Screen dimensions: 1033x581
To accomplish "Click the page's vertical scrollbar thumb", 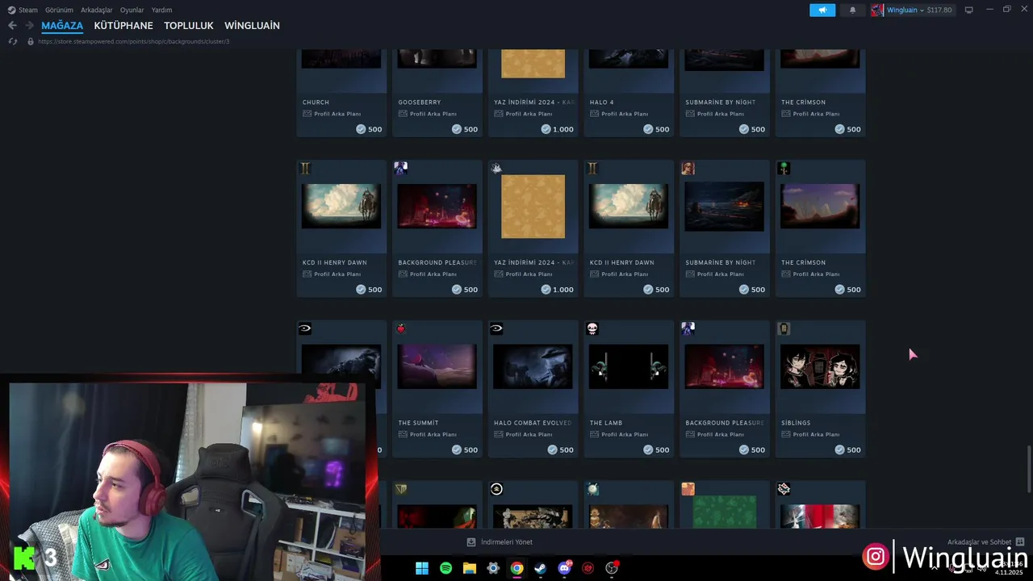I will (1028, 467).
